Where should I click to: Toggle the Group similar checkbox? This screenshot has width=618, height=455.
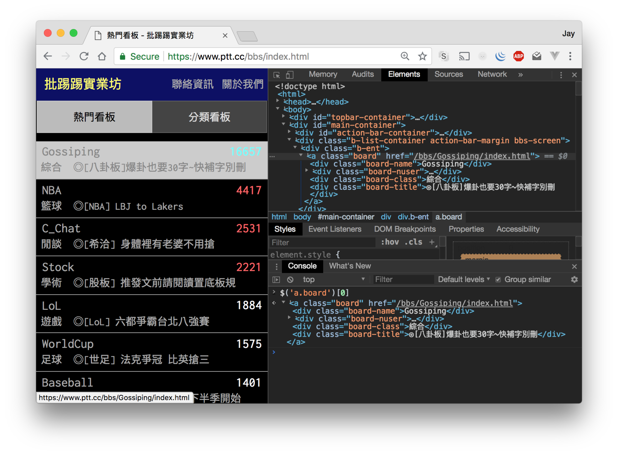tap(498, 280)
